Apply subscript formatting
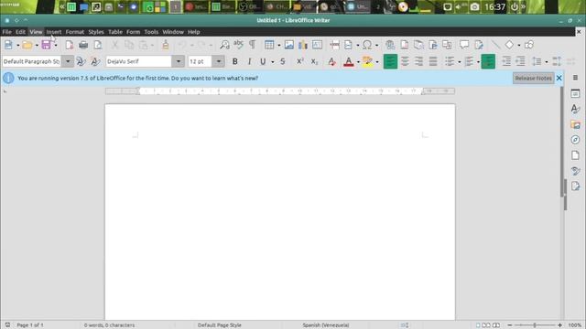 314,61
